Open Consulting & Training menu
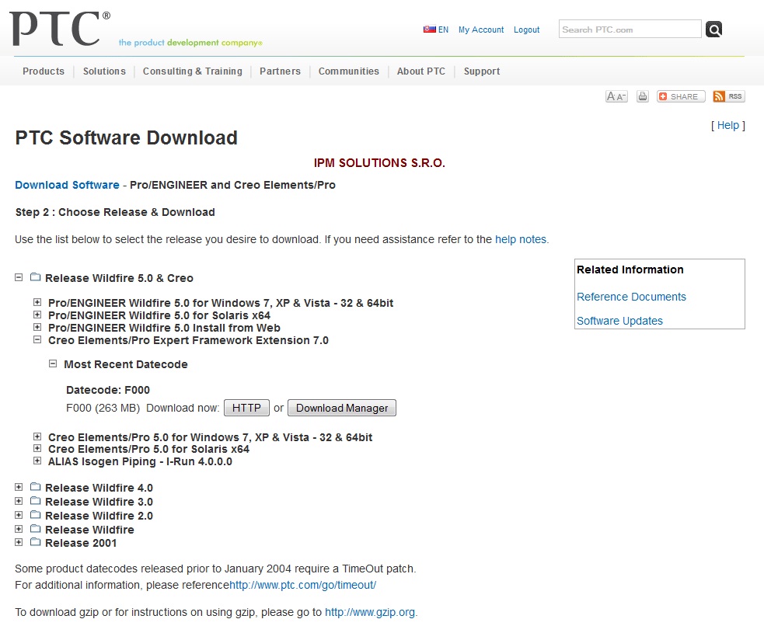This screenshot has width=764, height=633. [193, 71]
